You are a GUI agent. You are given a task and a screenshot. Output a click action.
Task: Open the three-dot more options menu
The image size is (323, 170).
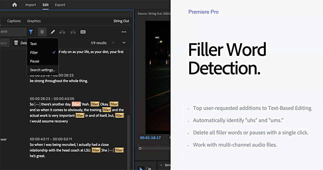point(124,32)
